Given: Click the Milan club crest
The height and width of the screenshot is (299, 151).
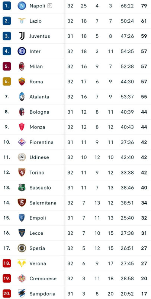Looking at the screenshot, I should [22, 67].
